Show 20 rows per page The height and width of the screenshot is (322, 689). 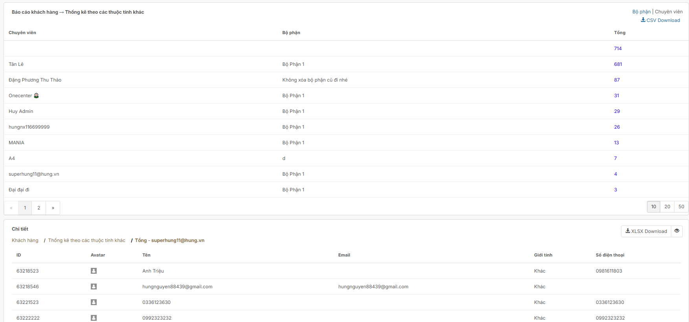[x=667, y=207]
